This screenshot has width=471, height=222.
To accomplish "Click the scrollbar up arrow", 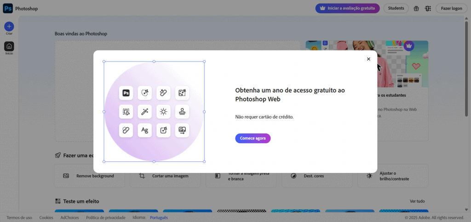I will click(x=466, y=18).
